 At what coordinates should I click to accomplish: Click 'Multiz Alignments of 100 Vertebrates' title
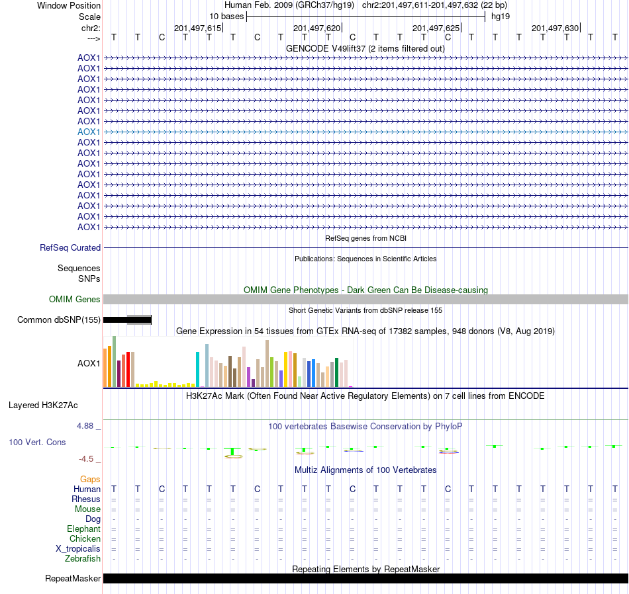365,470
